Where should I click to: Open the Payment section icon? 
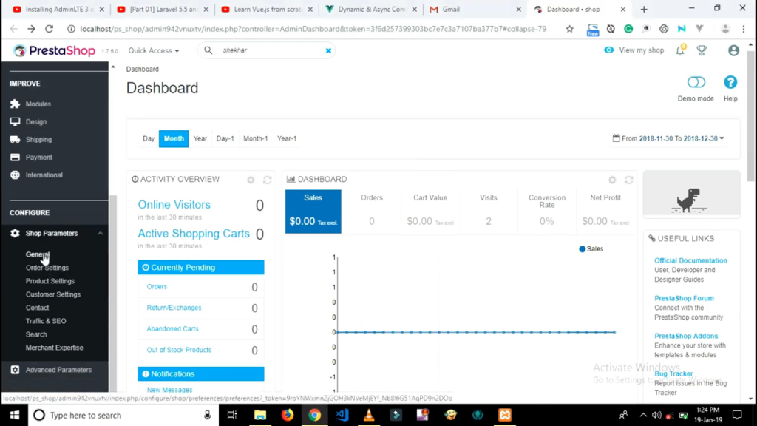coord(16,157)
